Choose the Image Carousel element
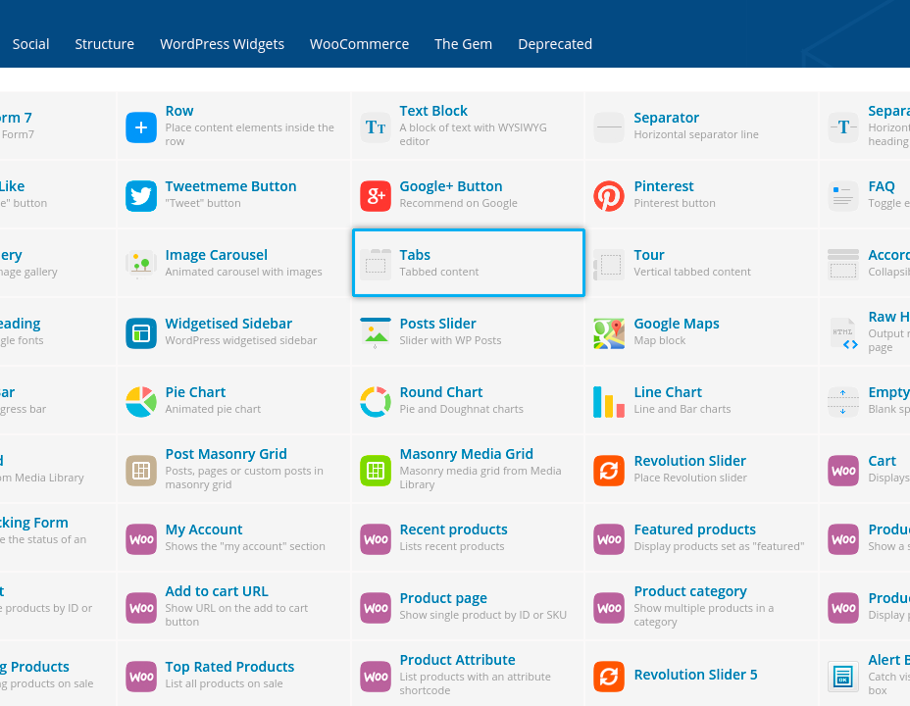Image resolution: width=910 pixels, height=706 pixels. click(x=216, y=255)
